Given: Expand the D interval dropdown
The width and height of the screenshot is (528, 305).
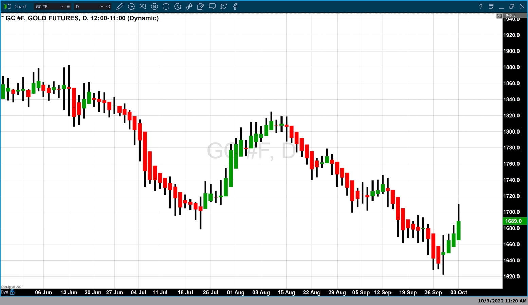Looking at the screenshot, I should point(102,6).
